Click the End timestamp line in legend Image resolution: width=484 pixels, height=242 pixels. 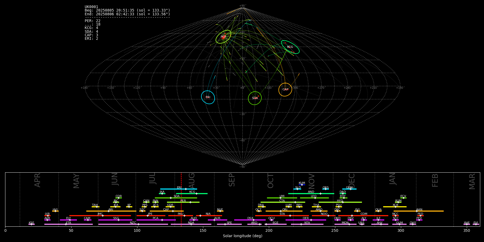point(127,14)
